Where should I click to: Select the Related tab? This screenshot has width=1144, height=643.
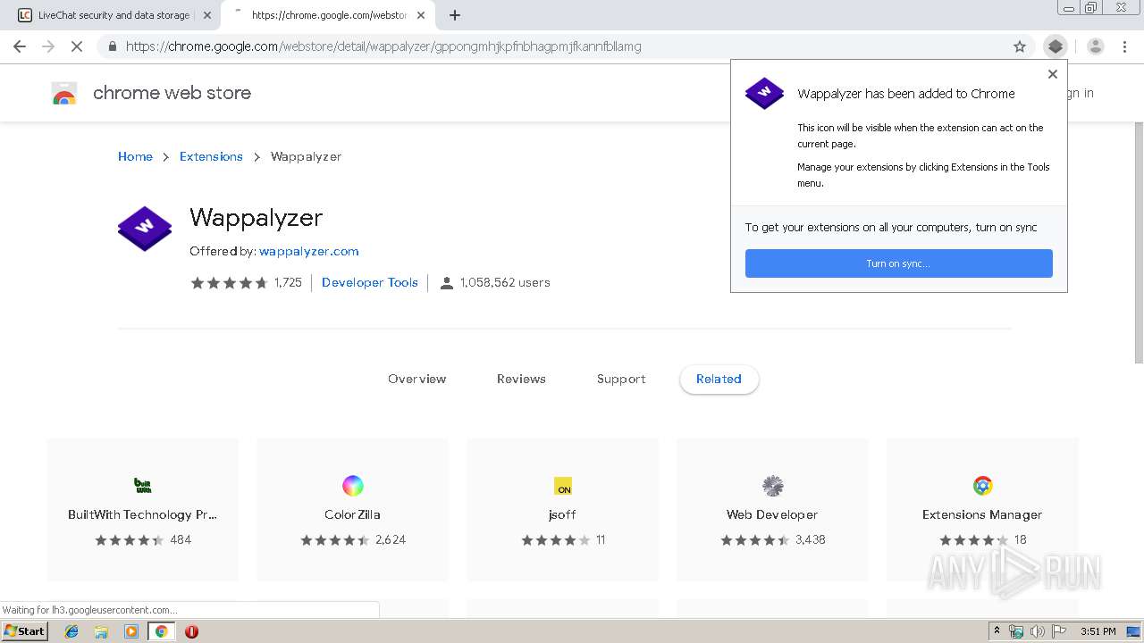pyautogui.click(x=719, y=379)
